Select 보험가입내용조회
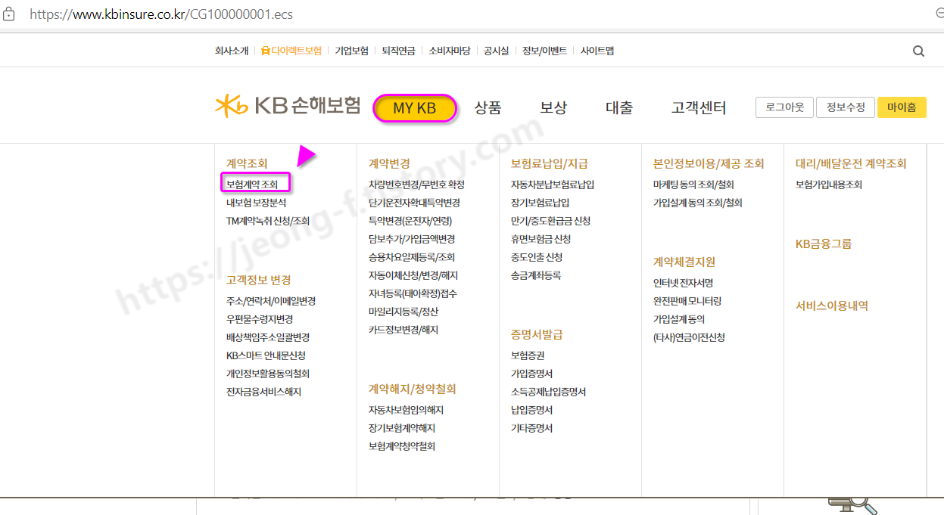944x515 pixels. [829, 185]
